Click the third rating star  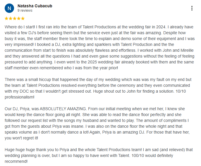click(x=15, y=18)
